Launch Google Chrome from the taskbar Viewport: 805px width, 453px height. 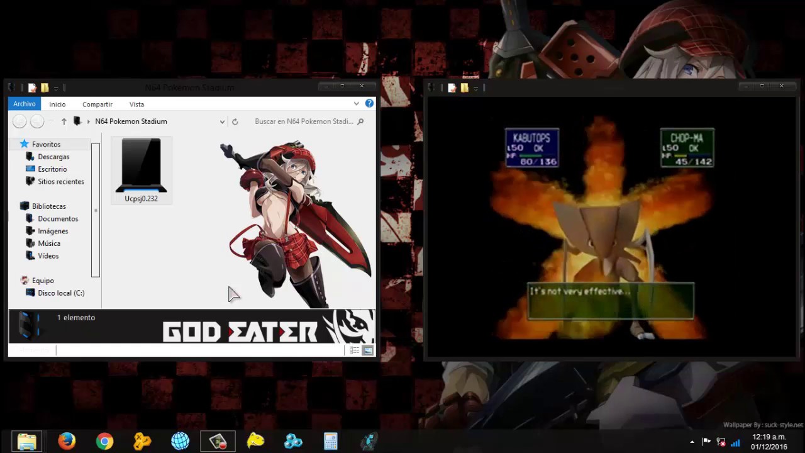pyautogui.click(x=104, y=441)
